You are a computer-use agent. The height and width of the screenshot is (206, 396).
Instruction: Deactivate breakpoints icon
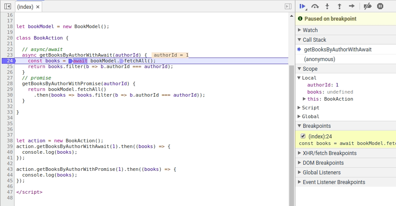368,6
